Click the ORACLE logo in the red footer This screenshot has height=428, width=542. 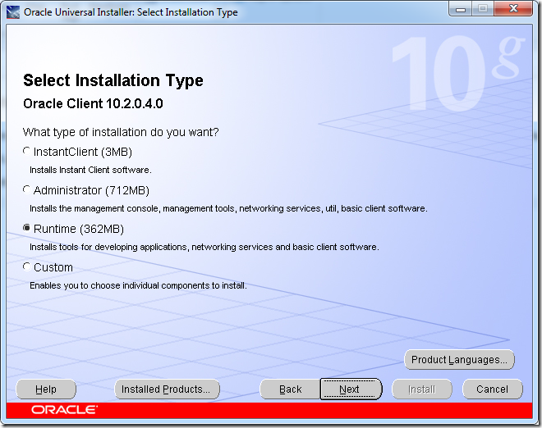[64, 410]
